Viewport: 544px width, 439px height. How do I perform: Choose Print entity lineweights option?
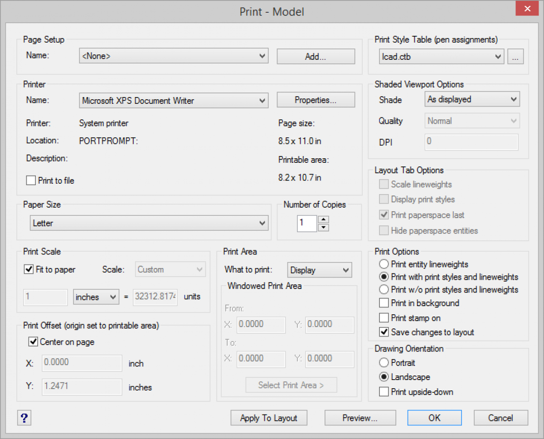pos(383,264)
